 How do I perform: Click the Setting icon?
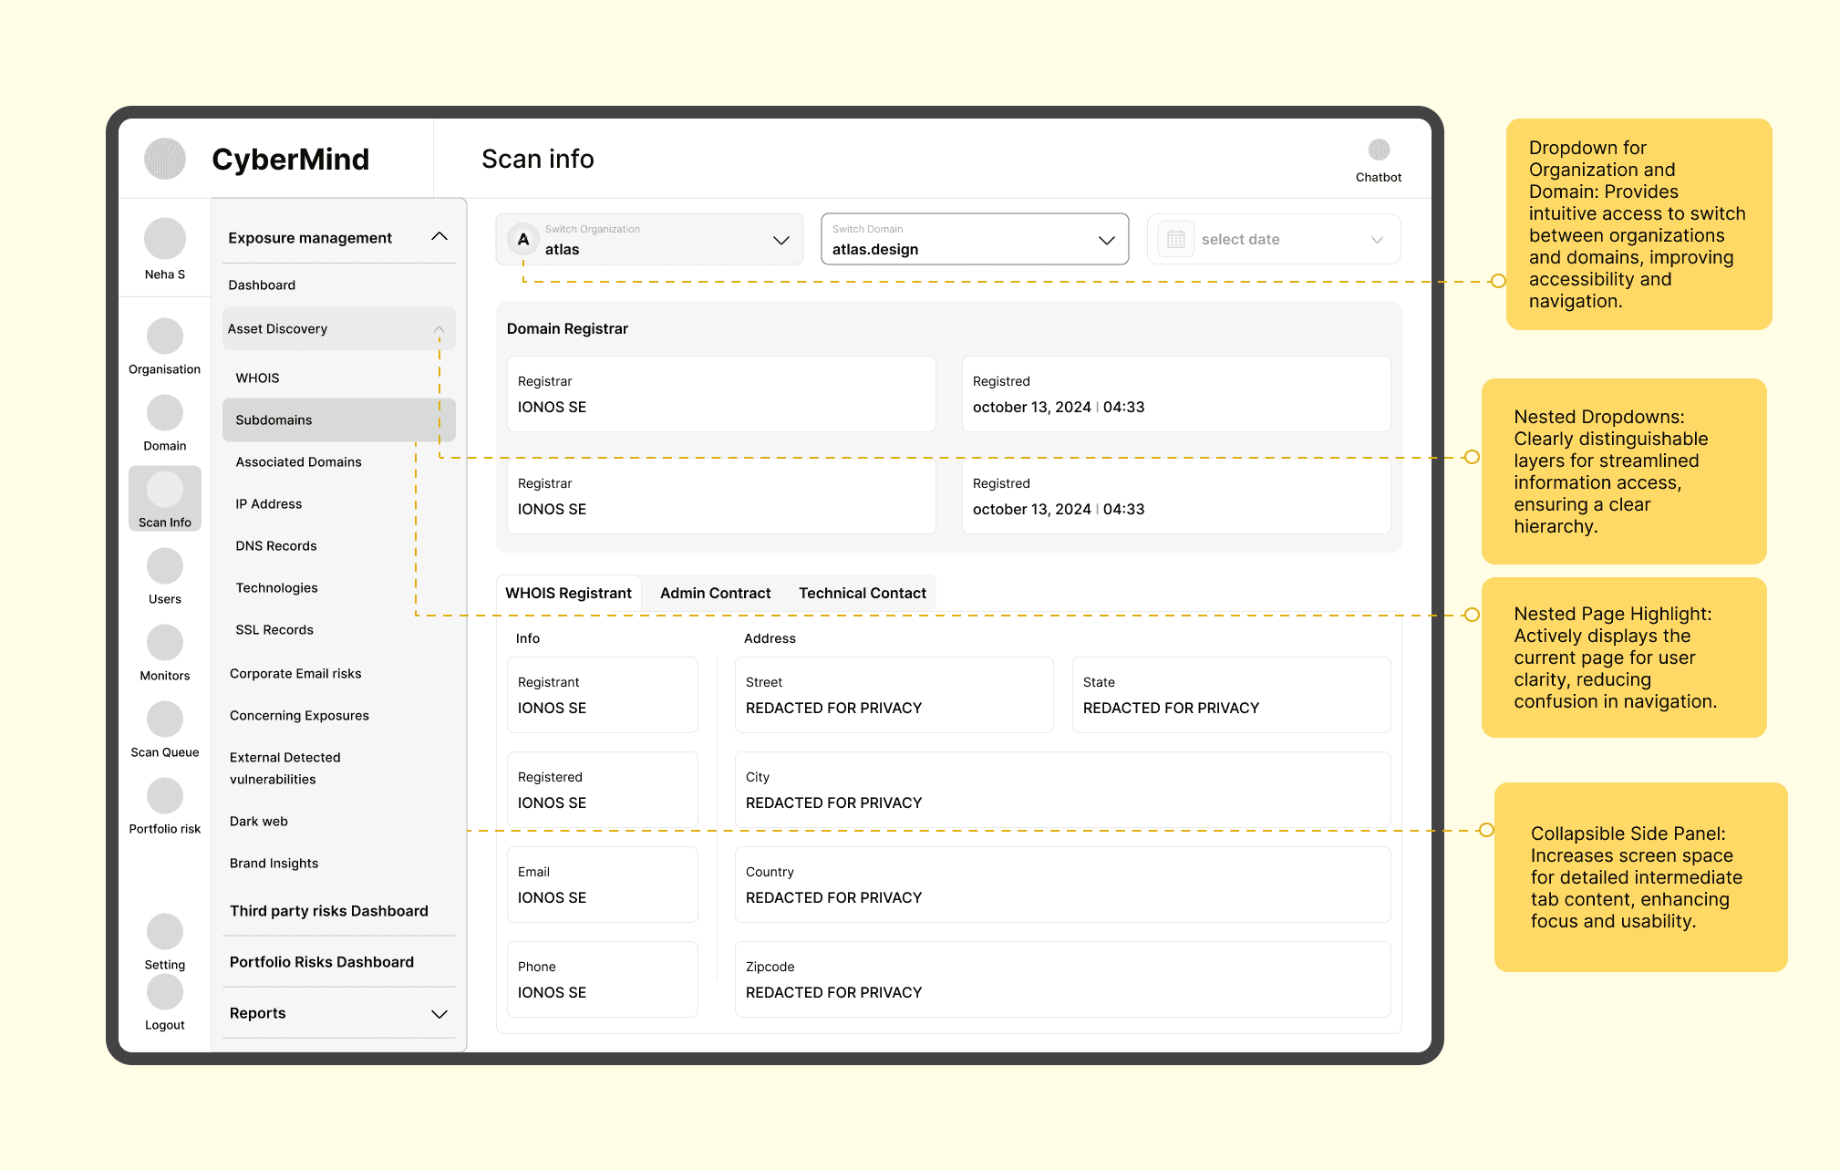click(165, 932)
